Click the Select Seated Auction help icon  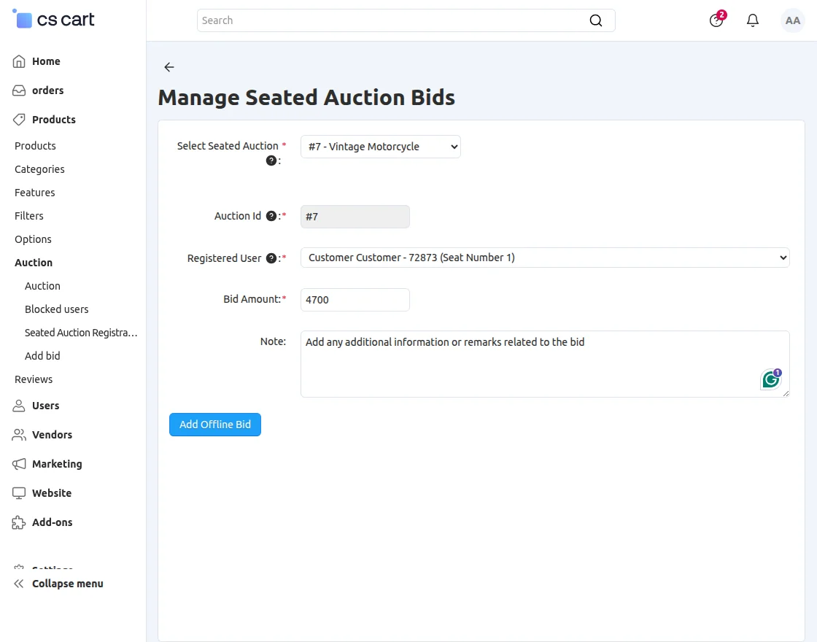click(271, 160)
